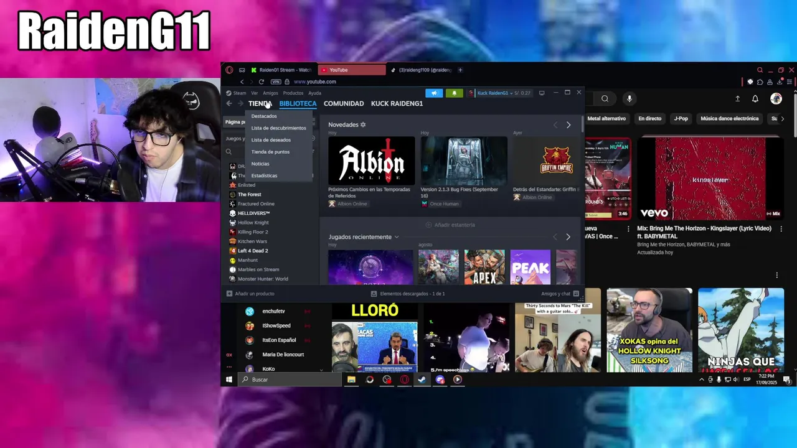The image size is (797, 448).
Task: Go back in the Opera browser
Action: pyautogui.click(x=242, y=82)
